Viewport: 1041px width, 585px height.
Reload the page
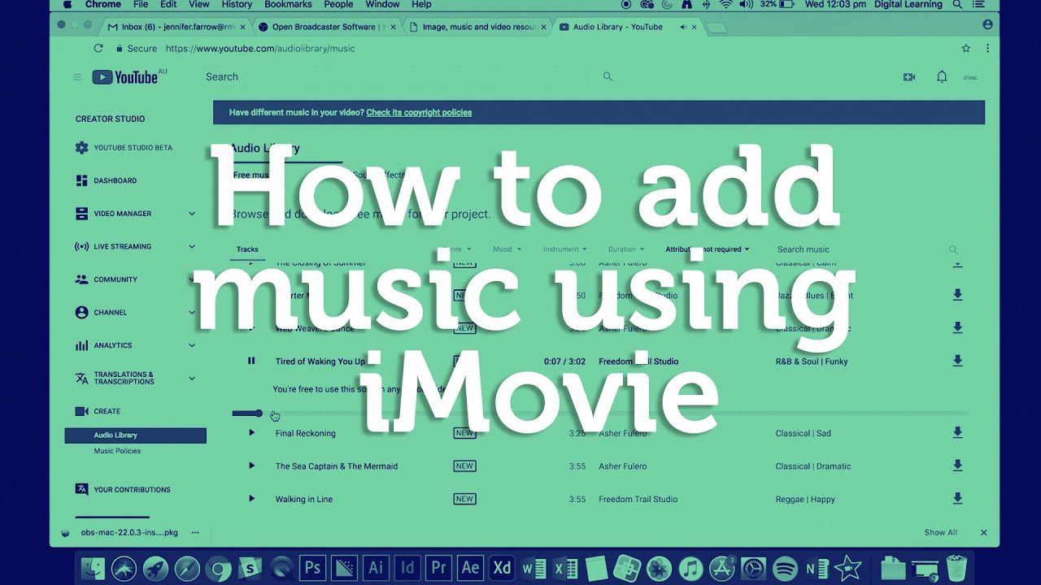coord(98,48)
